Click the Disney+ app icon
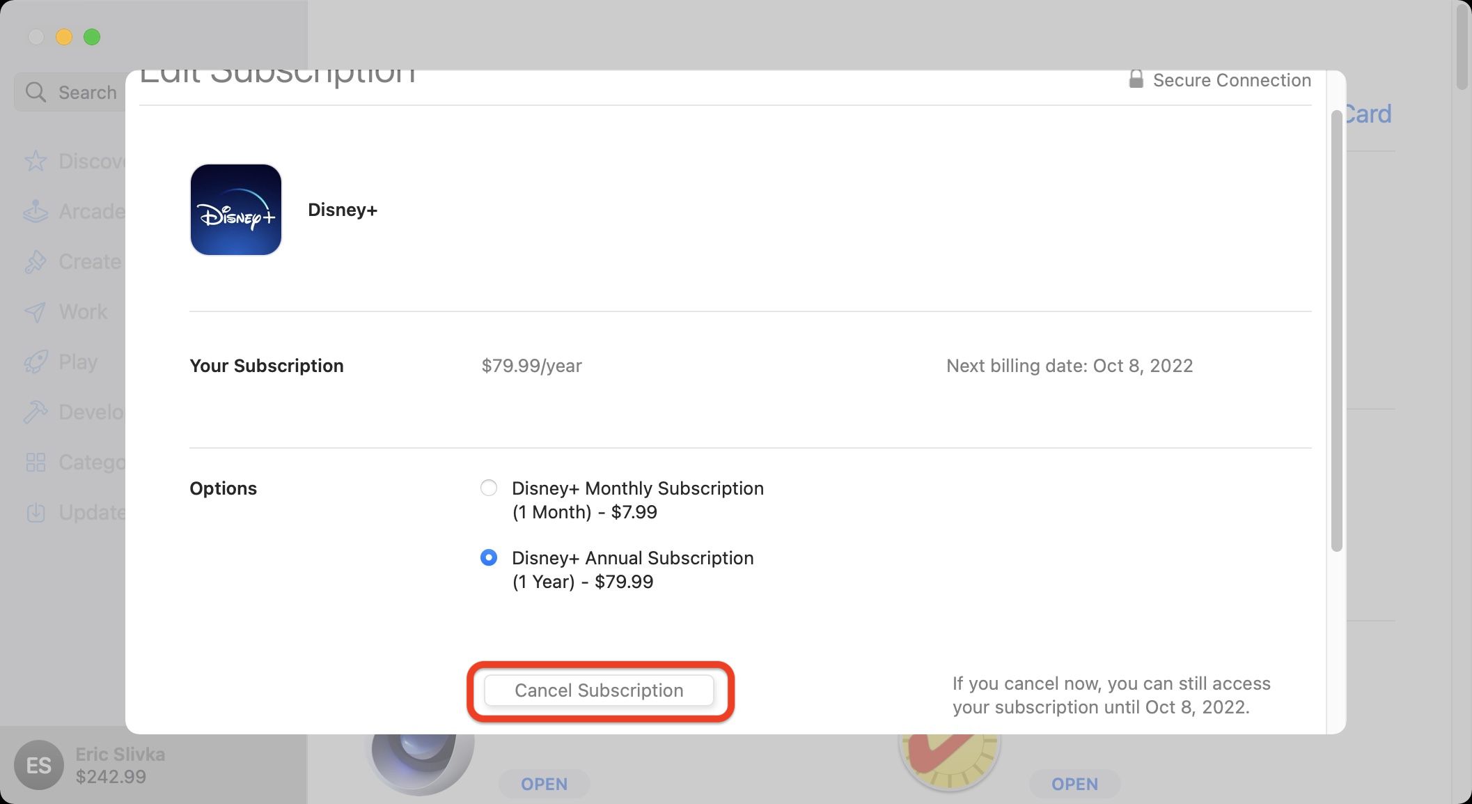 click(x=236, y=210)
